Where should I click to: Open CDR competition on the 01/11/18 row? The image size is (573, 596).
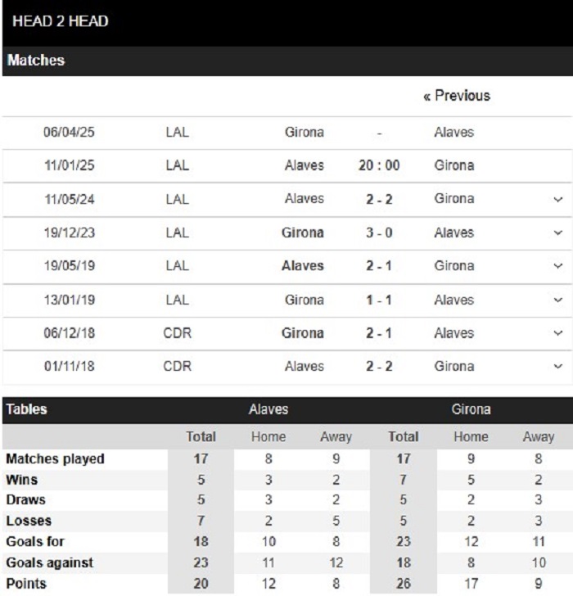[x=177, y=367]
